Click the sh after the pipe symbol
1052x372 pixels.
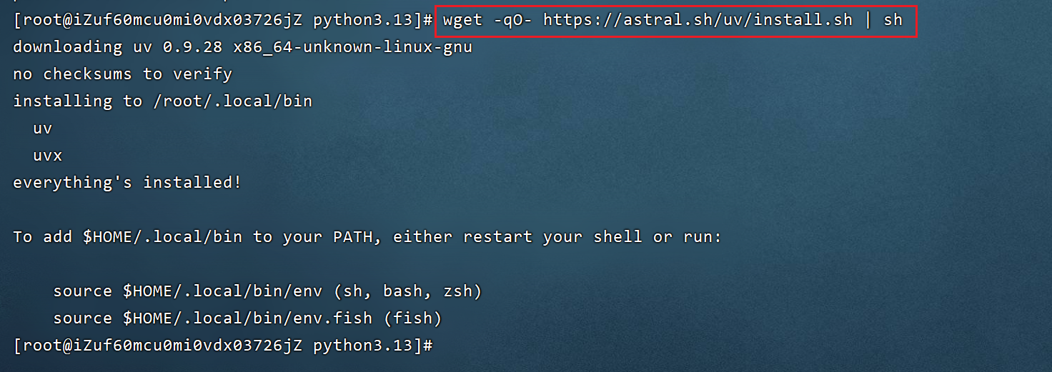pyautogui.click(x=893, y=19)
